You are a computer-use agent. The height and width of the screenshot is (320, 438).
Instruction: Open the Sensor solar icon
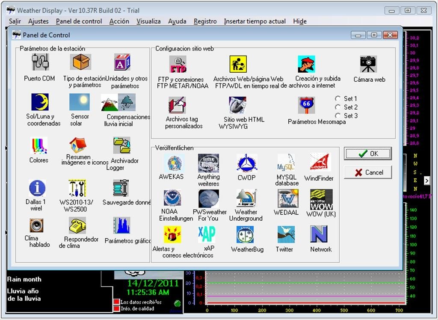pos(79,102)
